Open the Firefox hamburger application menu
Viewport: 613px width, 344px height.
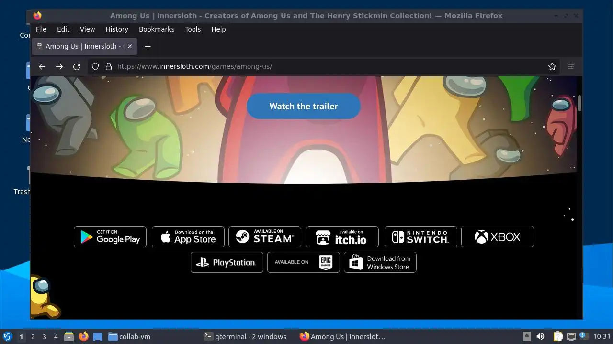(x=571, y=66)
